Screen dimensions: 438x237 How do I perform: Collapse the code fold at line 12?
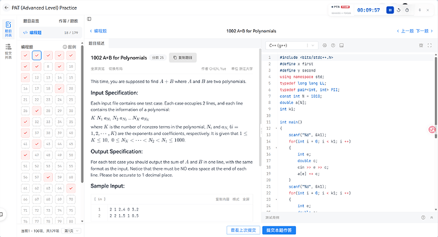click(x=276, y=128)
